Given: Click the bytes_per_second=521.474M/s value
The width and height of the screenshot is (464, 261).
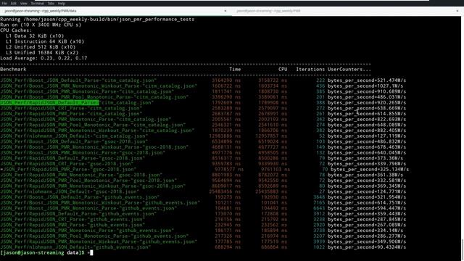Looking at the screenshot, I should tap(367, 80).
